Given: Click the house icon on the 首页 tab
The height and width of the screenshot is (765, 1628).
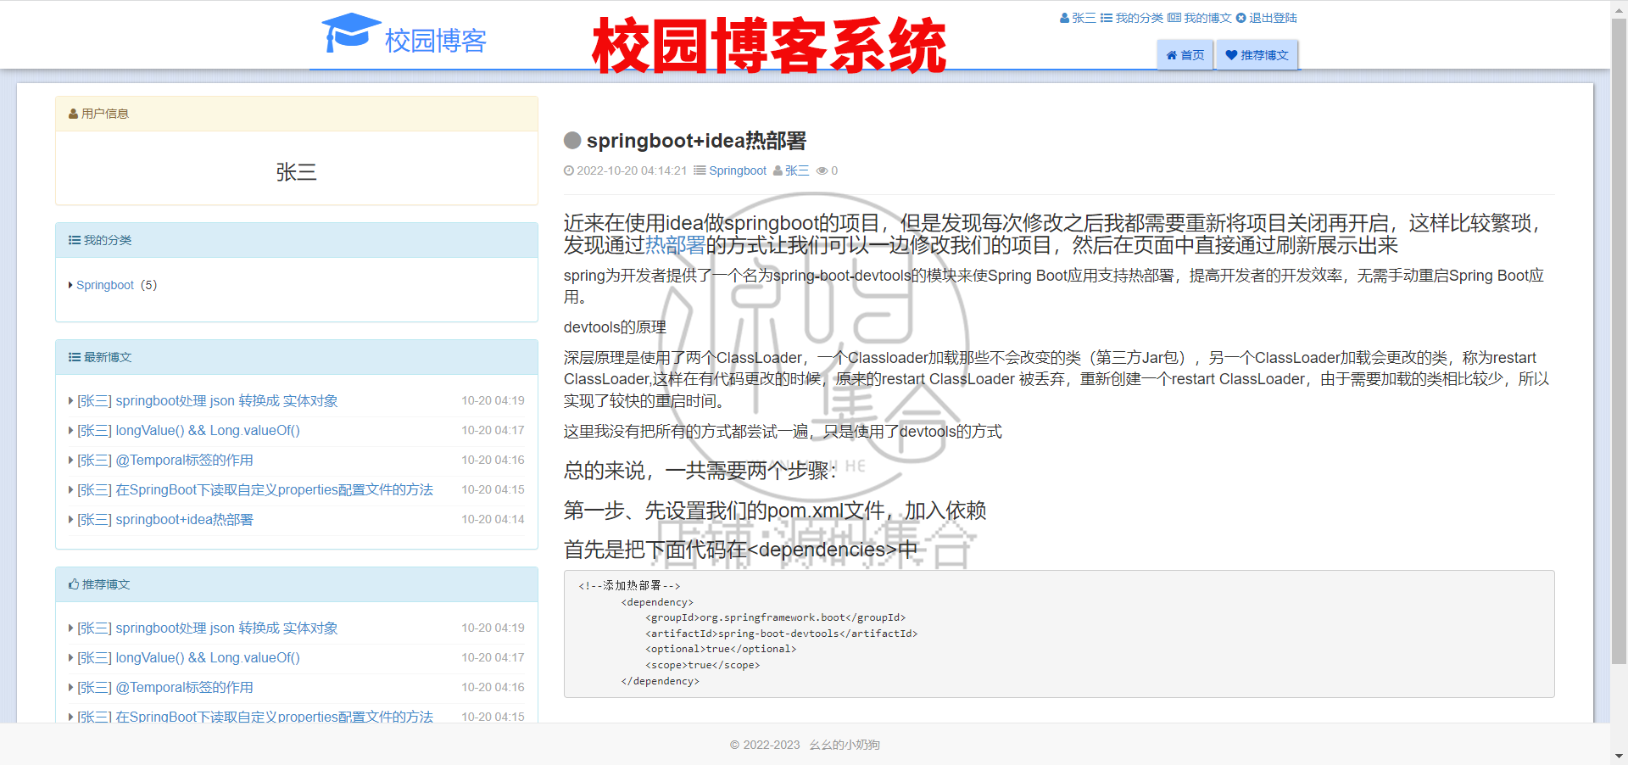Looking at the screenshot, I should point(1172,55).
